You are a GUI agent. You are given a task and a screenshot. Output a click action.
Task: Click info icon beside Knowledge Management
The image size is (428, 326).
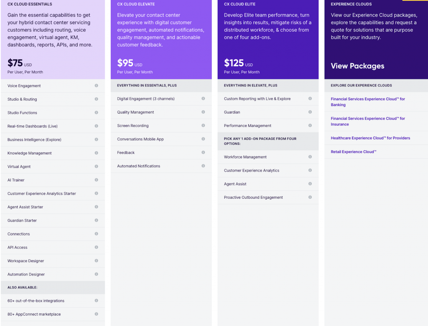click(x=96, y=153)
